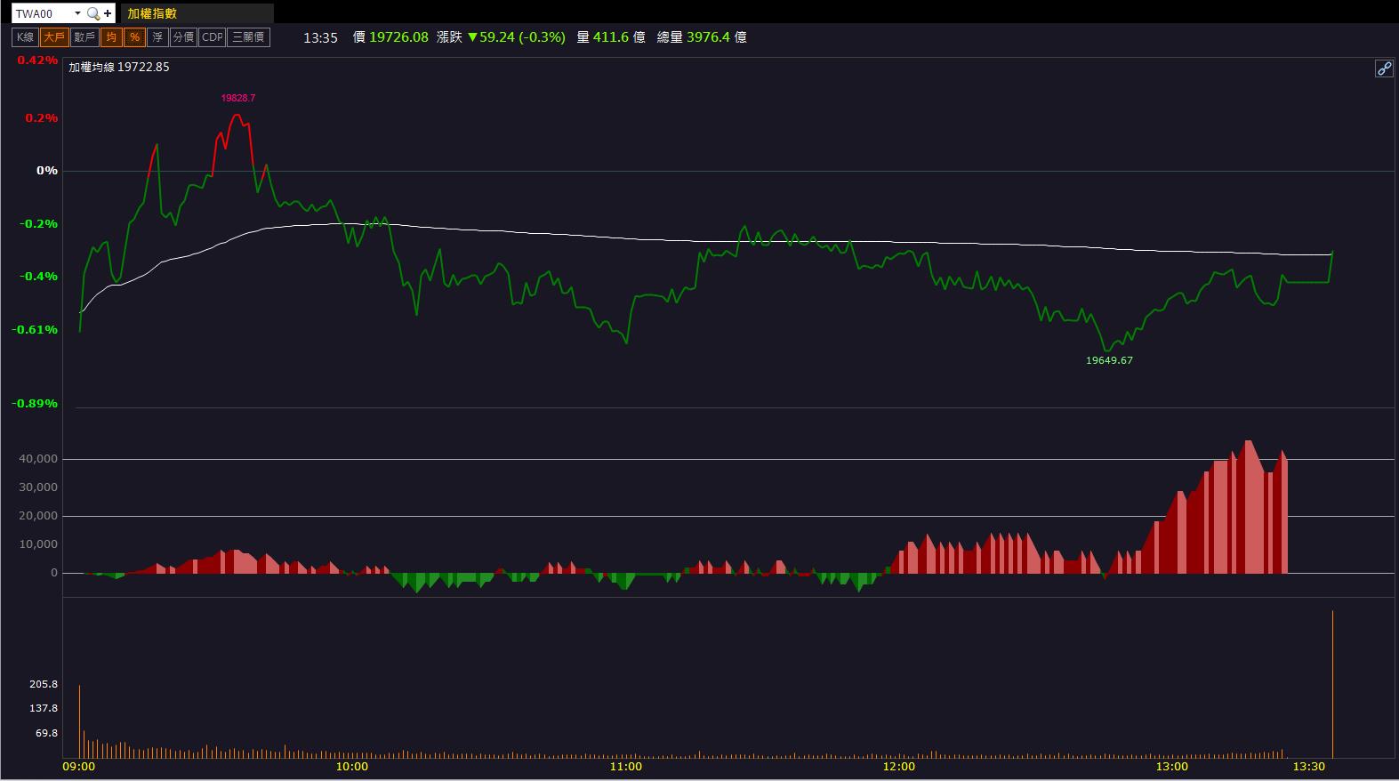Click the TWA00 symbol input field

[43, 14]
